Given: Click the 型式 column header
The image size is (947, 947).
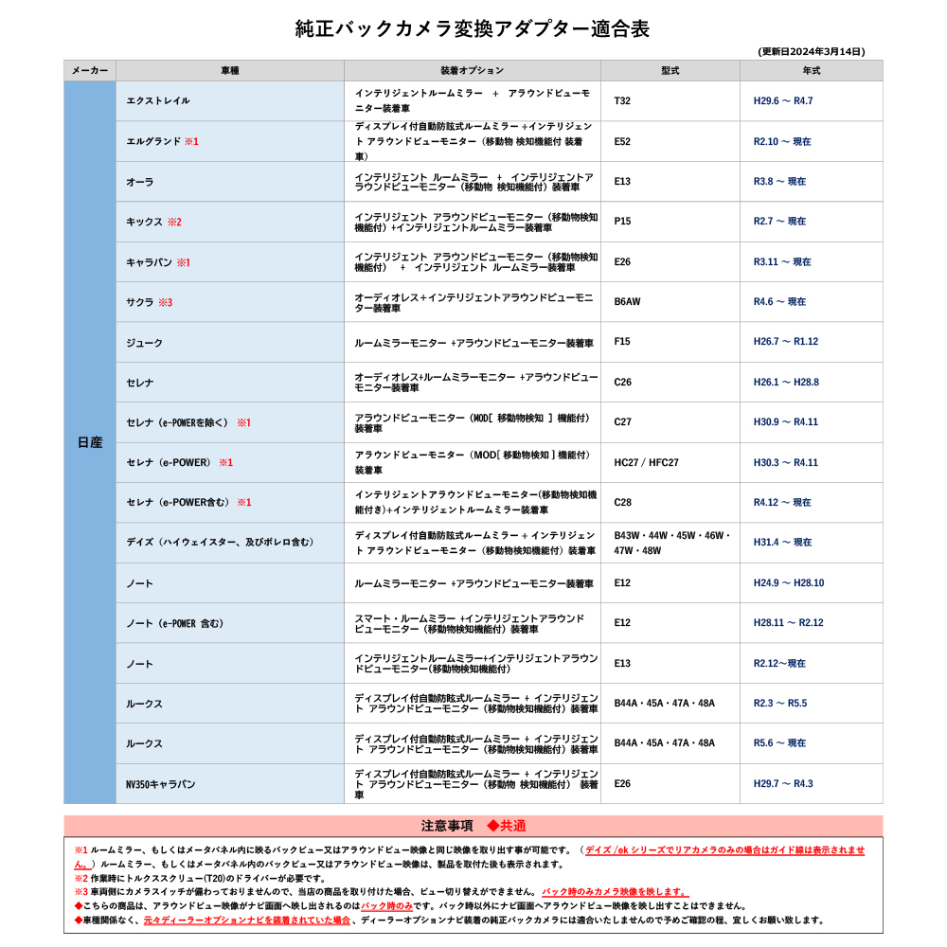Looking at the screenshot, I should 670,71.
